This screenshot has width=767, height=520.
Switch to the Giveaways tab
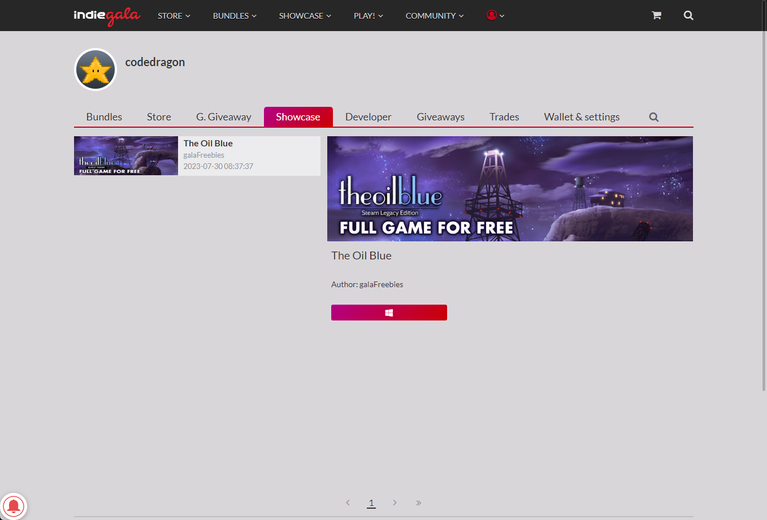click(x=441, y=117)
